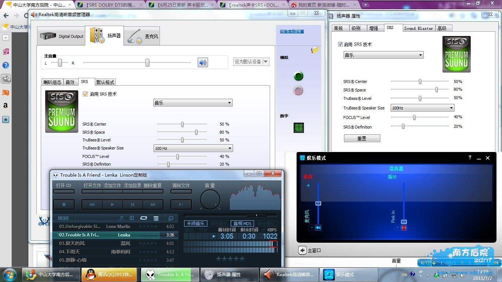Viewport: 502px width, 282px height.
Task: Expand the browser sidebar dropdown arrow
Action: click(x=6, y=37)
